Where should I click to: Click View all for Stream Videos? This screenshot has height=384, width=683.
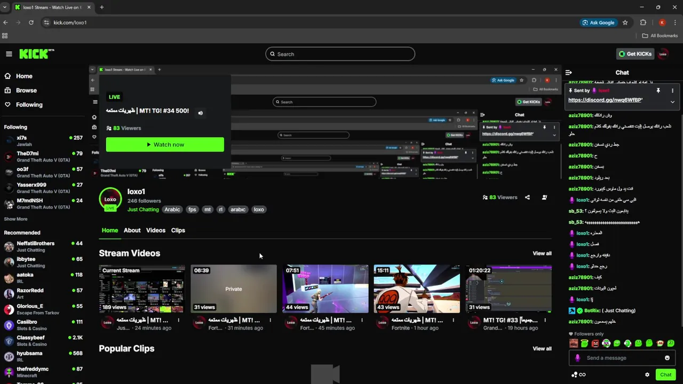click(542, 253)
